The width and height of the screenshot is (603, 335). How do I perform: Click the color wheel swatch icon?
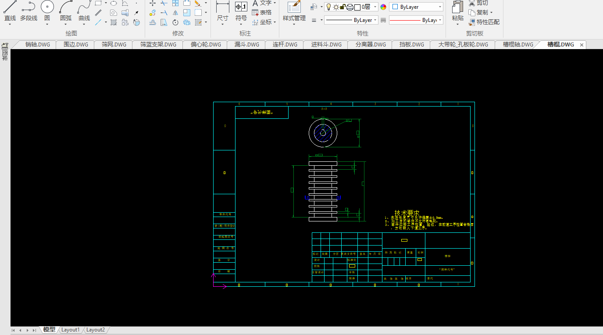pyautogui.click(x=383, y=7)
